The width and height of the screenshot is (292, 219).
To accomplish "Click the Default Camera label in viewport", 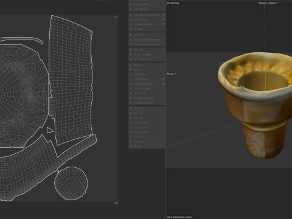I will pos(268,3).
